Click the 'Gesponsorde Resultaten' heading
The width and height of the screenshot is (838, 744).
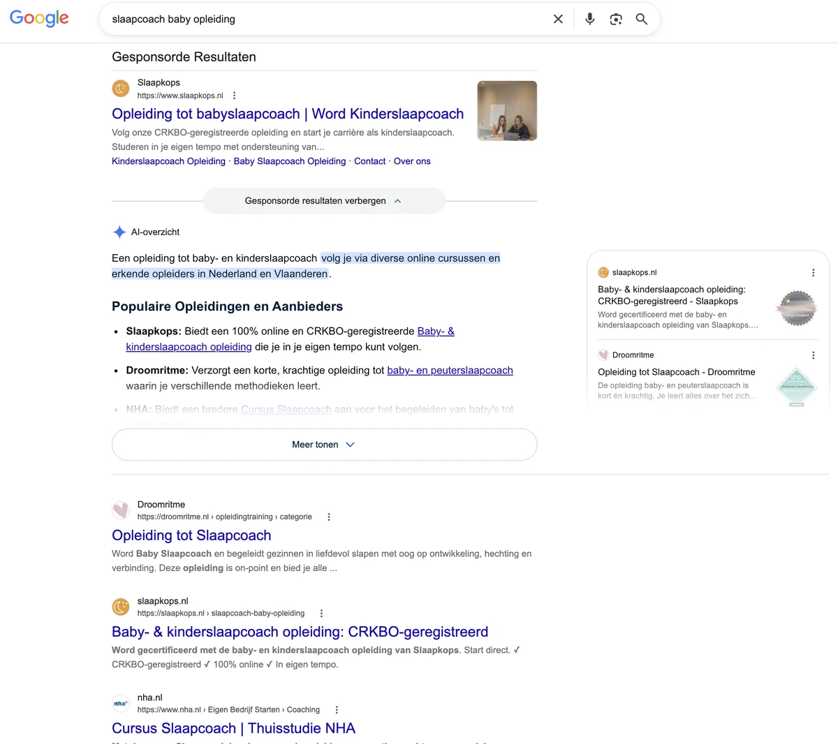[184, 57]
